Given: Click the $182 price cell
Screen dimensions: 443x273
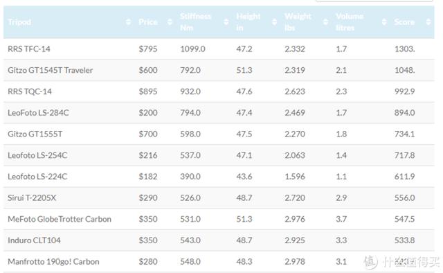Looking at the screenshot, I should tap(148, 177).
